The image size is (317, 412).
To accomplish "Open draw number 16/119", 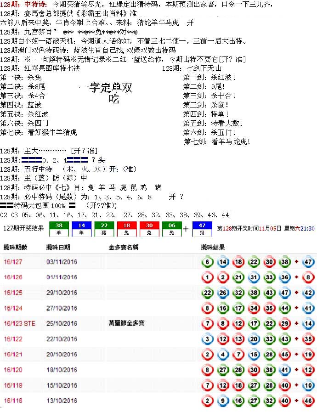I will tap(13, 385).
